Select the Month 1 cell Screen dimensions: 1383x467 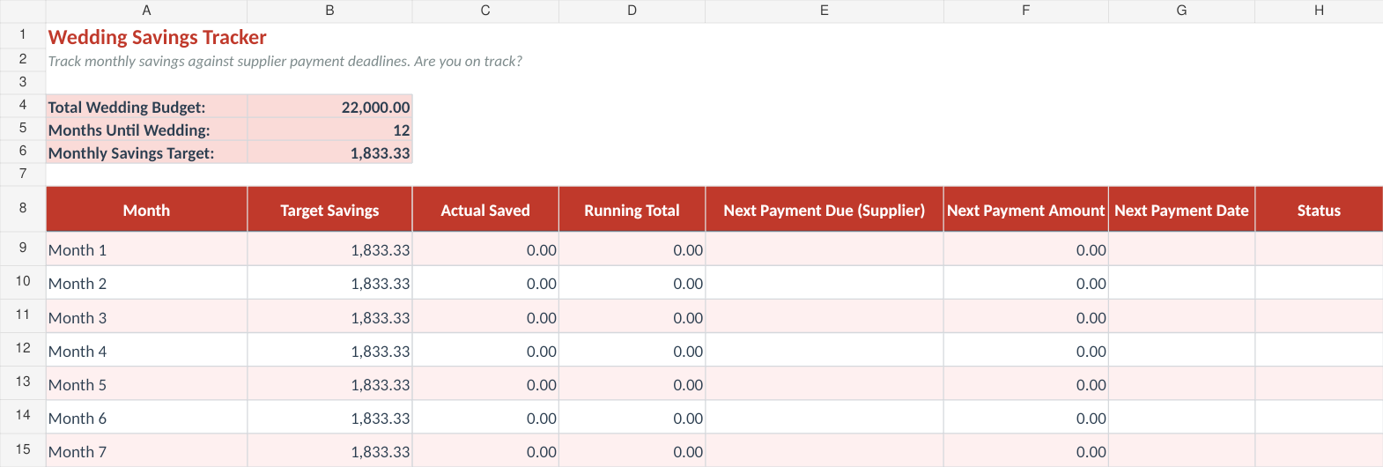[x=146, y=249]
